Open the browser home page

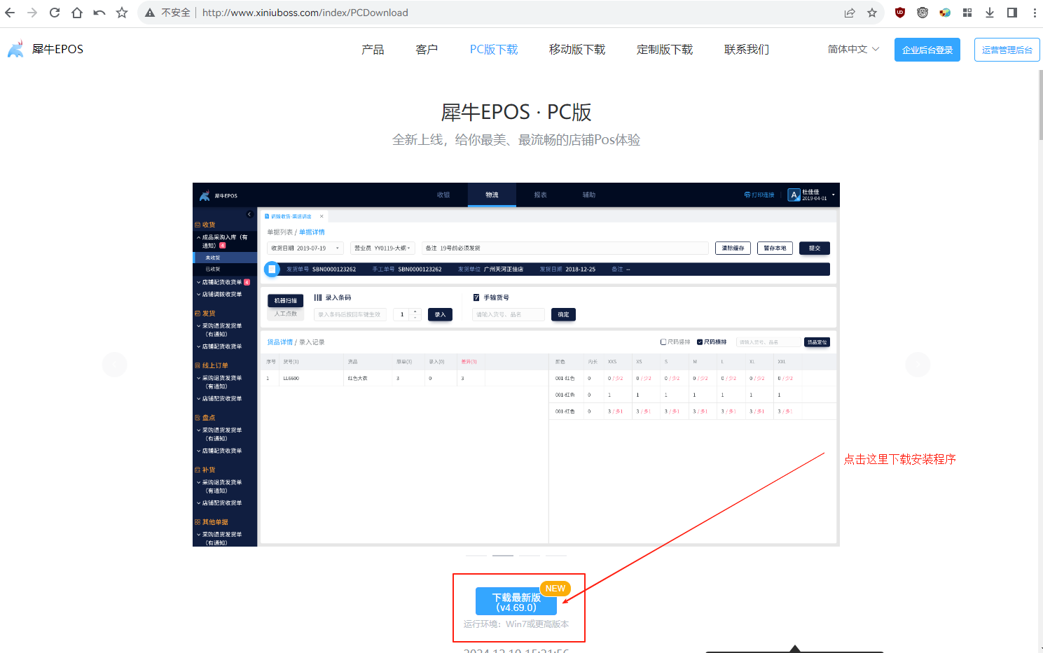pyautogui.click(x=77, y=13)
